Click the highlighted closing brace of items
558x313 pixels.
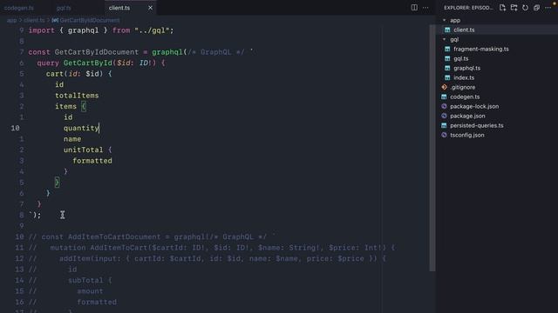pos(57,183)
